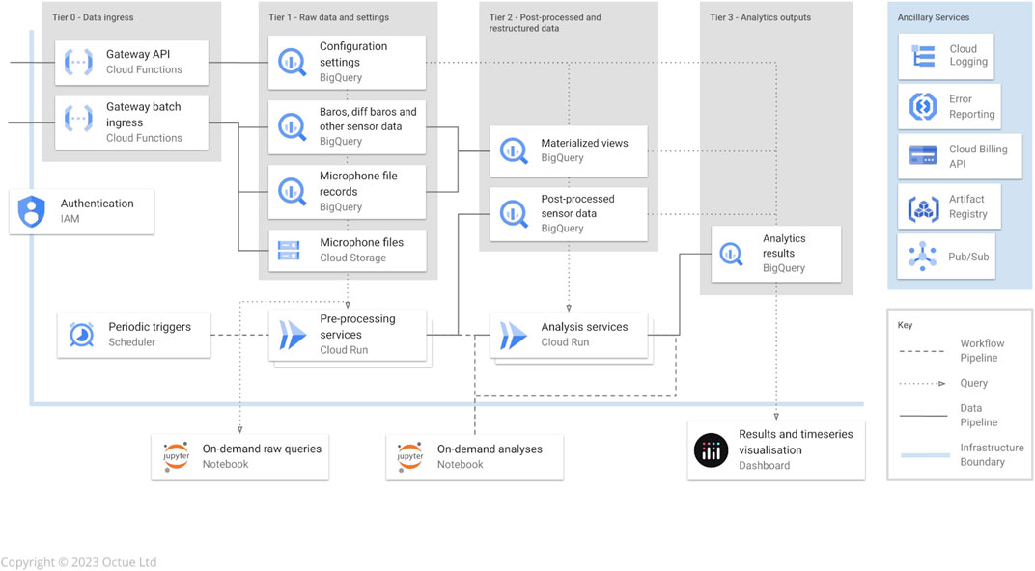Click the 'Analytics results' label
This screenshot has width=1035, height=571.
pos(784,245)
